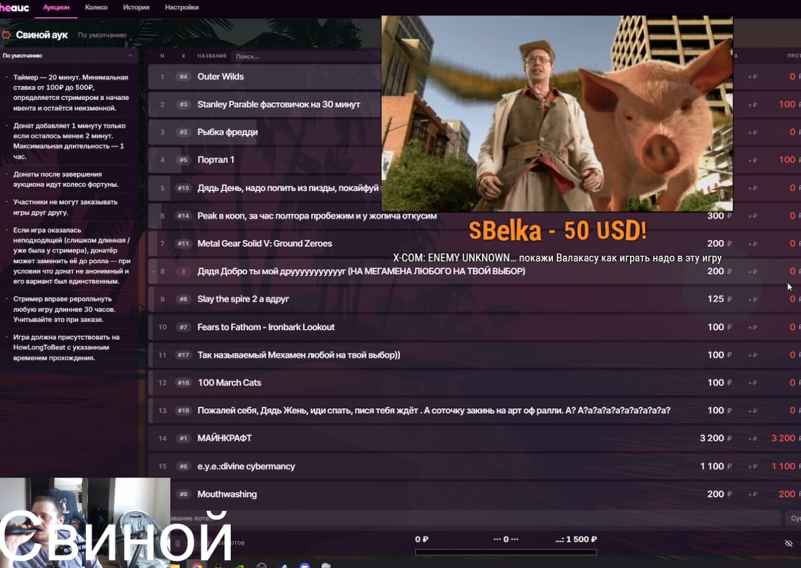Click the pig icon beside Свиной аук
The width and height of the screenshot is (801, 568).
(x=7, y=35)
